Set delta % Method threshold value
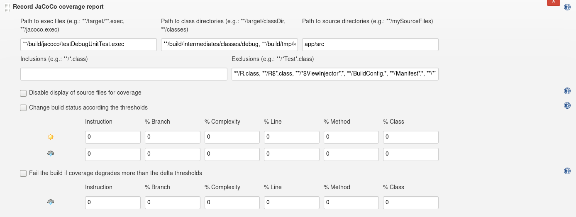This screenshot has width=576, height=217. [351, 202]
